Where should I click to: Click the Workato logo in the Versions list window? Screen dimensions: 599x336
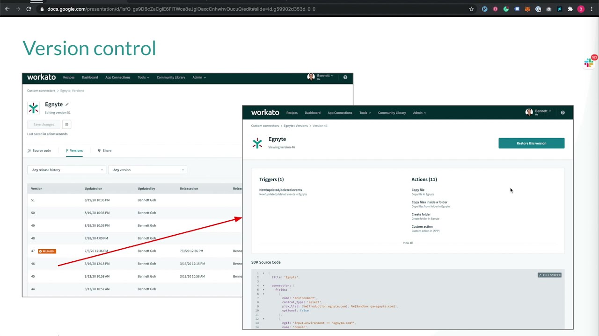[41, 77]
